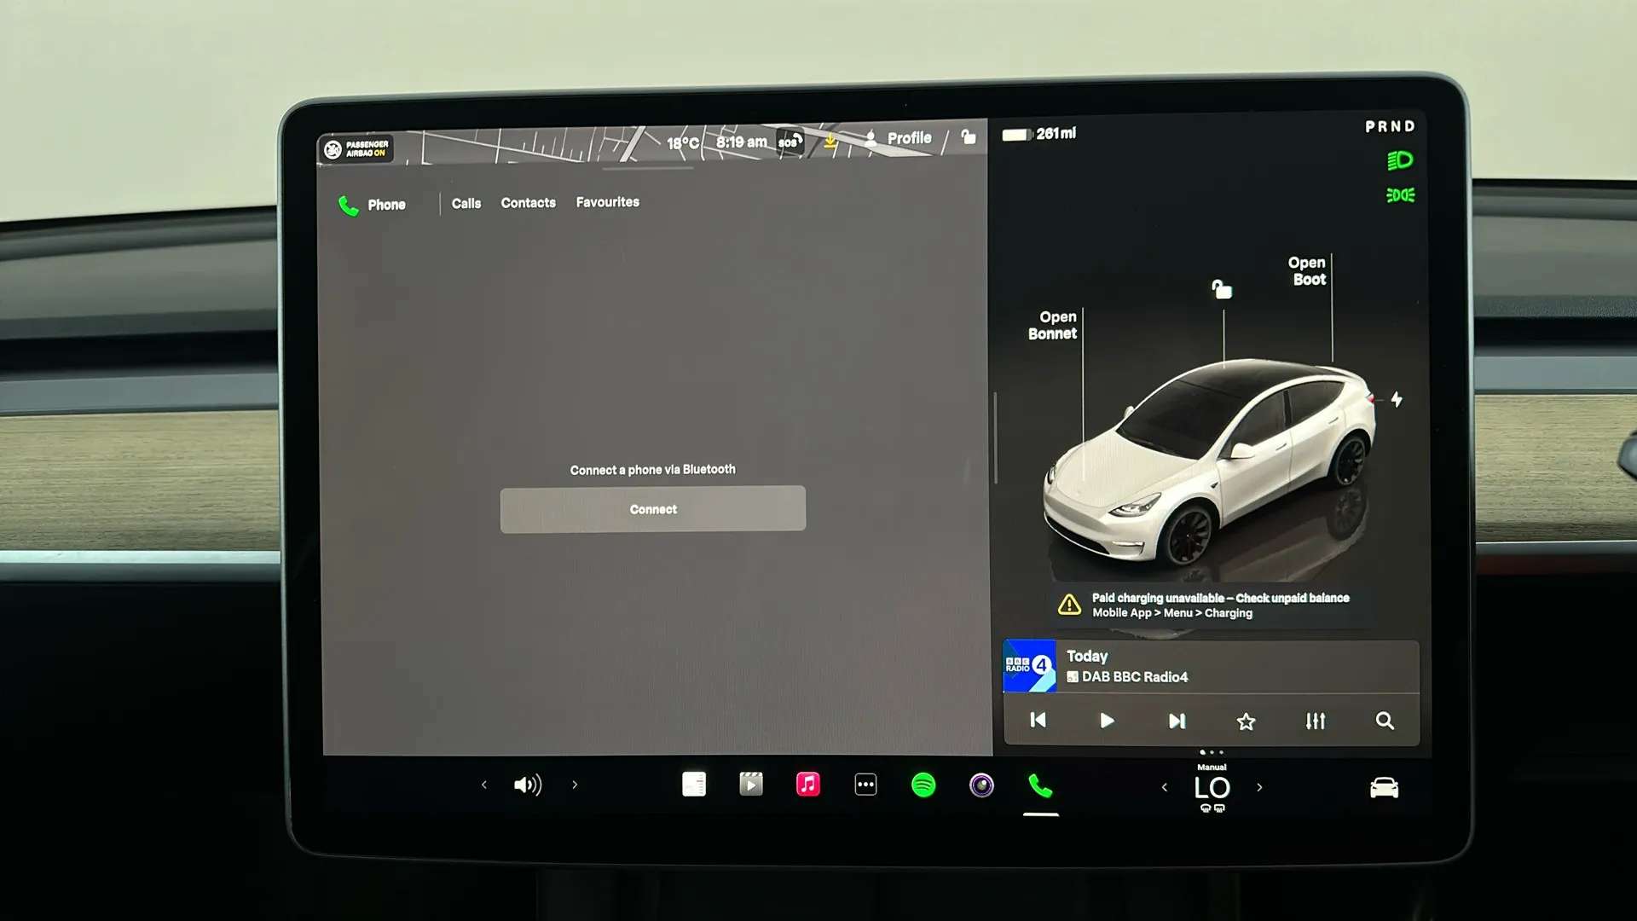Open the driver Profile menu

tap(898, 138)
